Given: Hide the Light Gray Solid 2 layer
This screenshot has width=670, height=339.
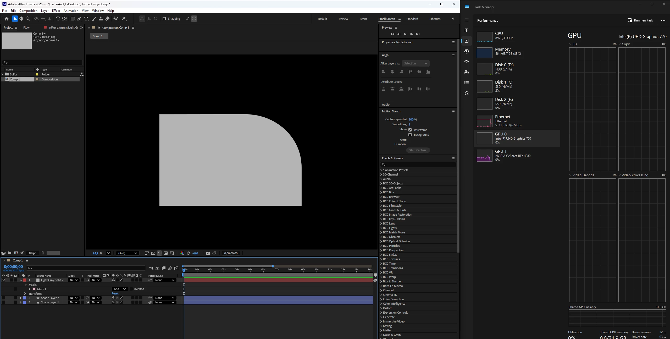Looking at the screenshot, I should click(x=4, y=280).
